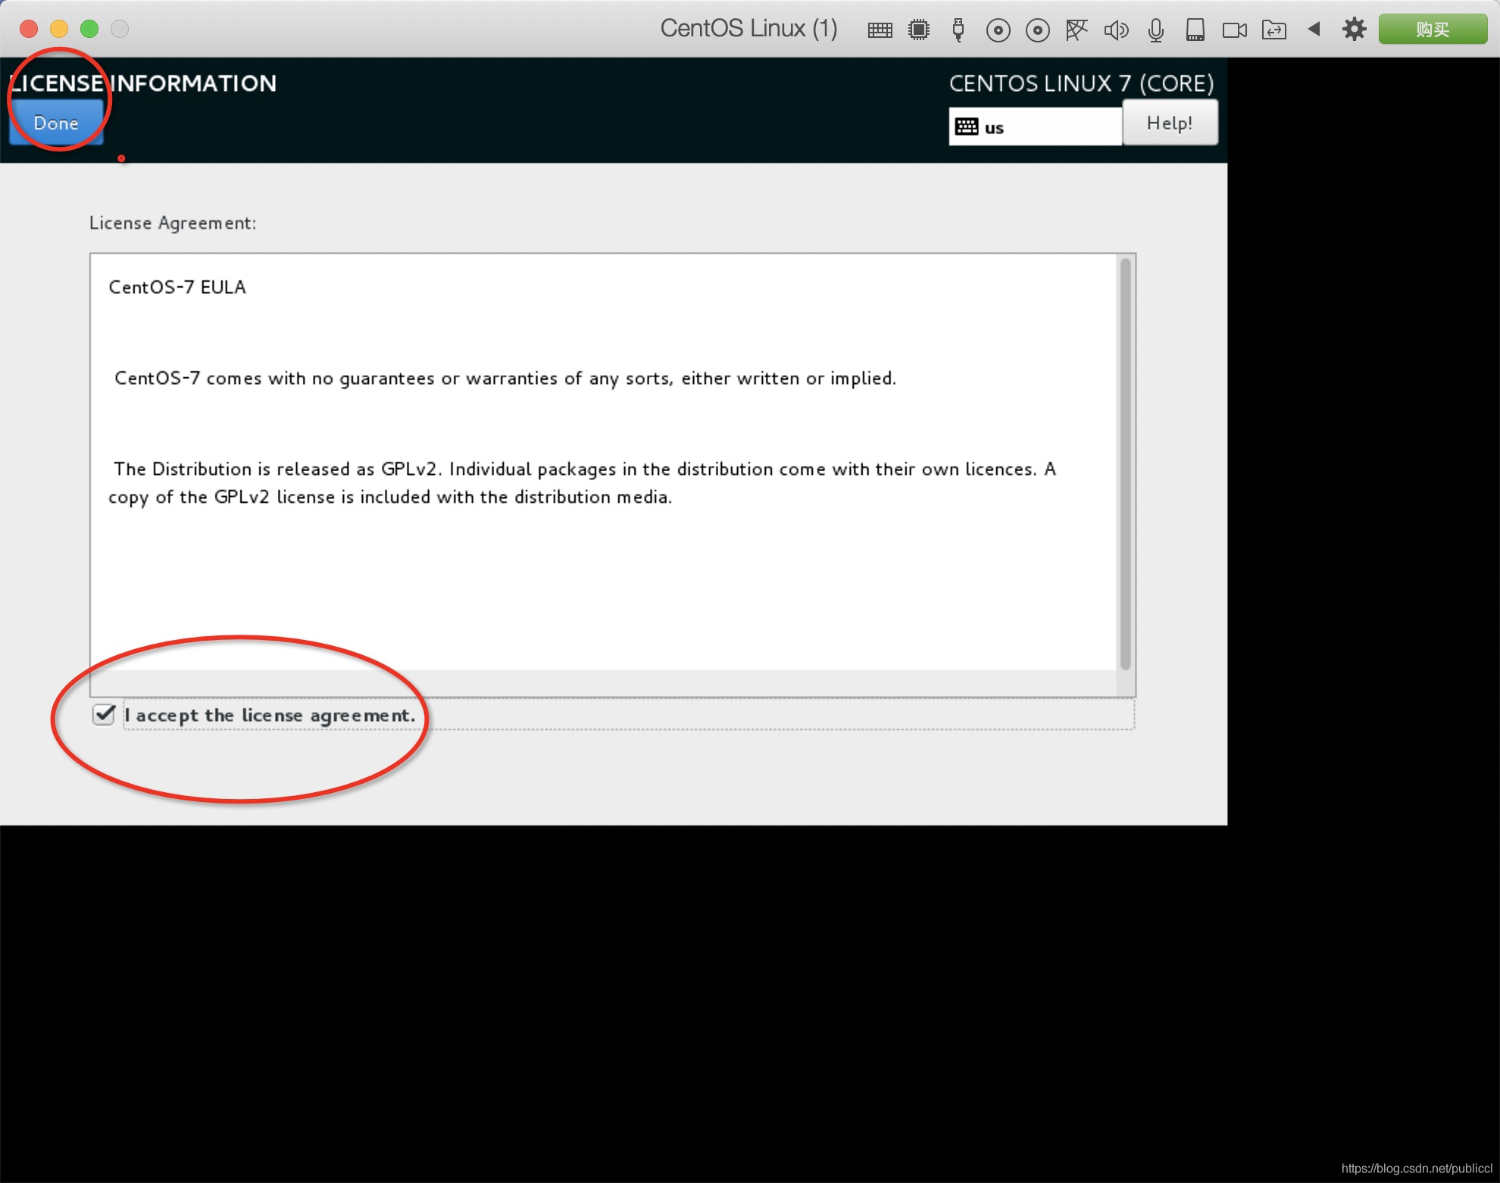This screenshot has width=1500, height=1183.
Task: Open the us keyboard layout selector
Action: click(1035, 126)
